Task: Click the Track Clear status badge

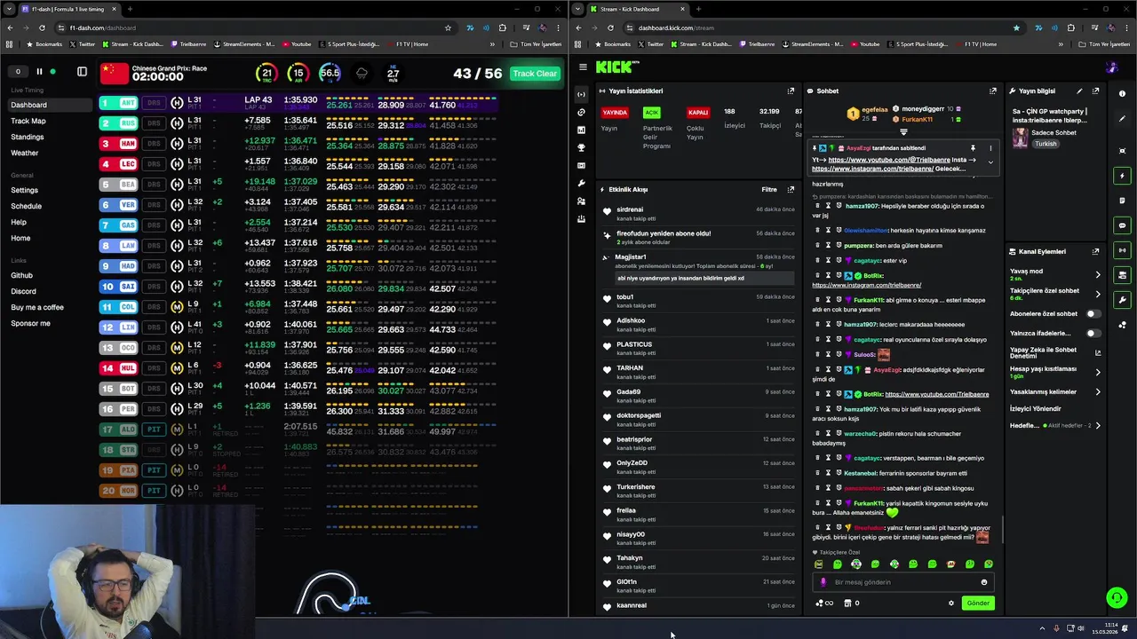Action: tap(535, 74)
